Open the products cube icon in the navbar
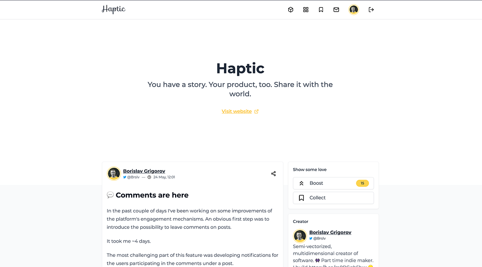 point(290,10)
